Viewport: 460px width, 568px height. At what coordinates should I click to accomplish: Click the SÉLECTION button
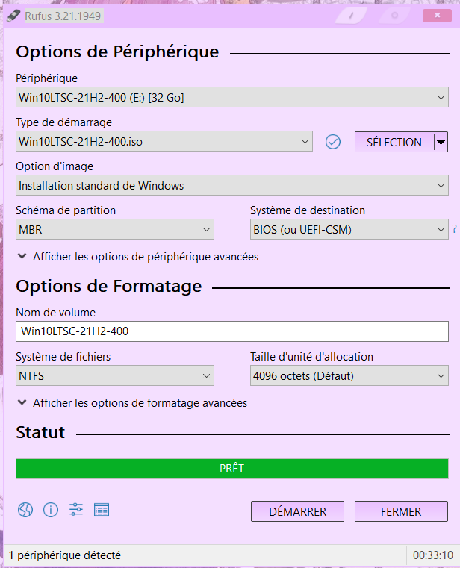pyautogui.click(x=394, y=142)
